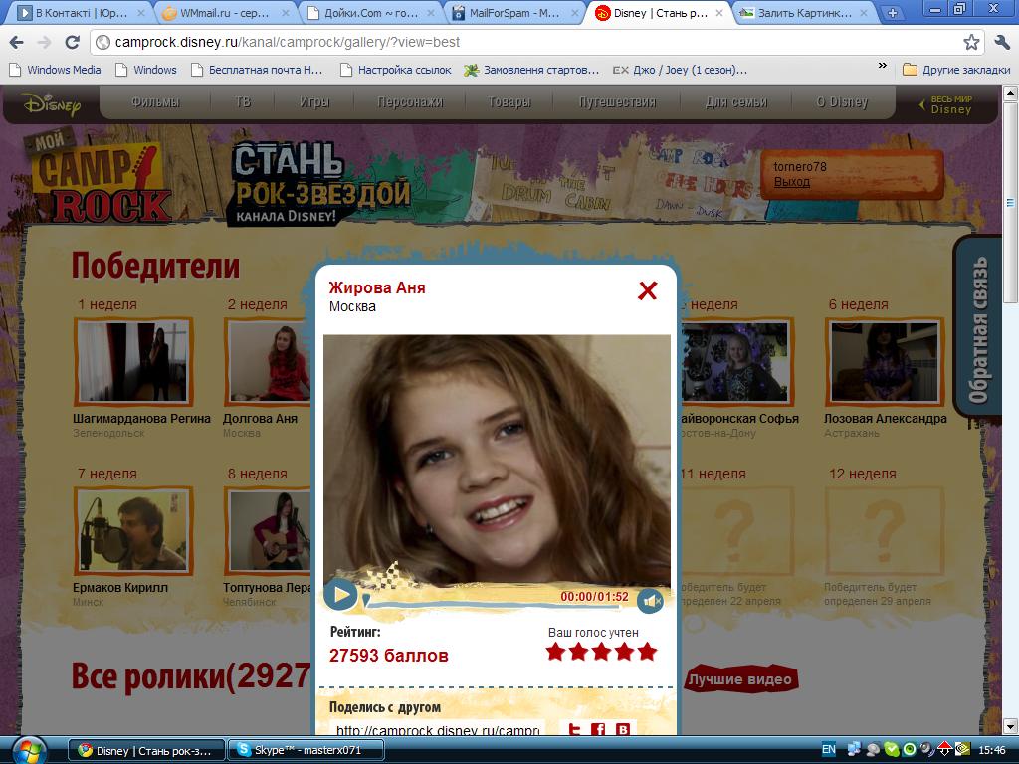This screenshot has width=1019, height=764.
Task: Switch to the Залить Картинку tab
Action: click(804, 13)
